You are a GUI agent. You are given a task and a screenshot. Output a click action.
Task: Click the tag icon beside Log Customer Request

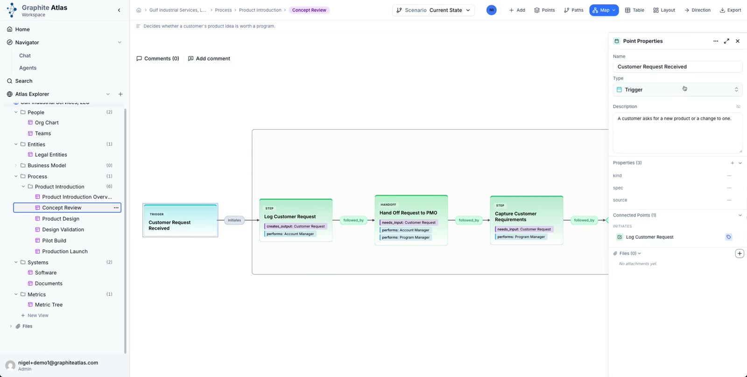coord(728,237)
